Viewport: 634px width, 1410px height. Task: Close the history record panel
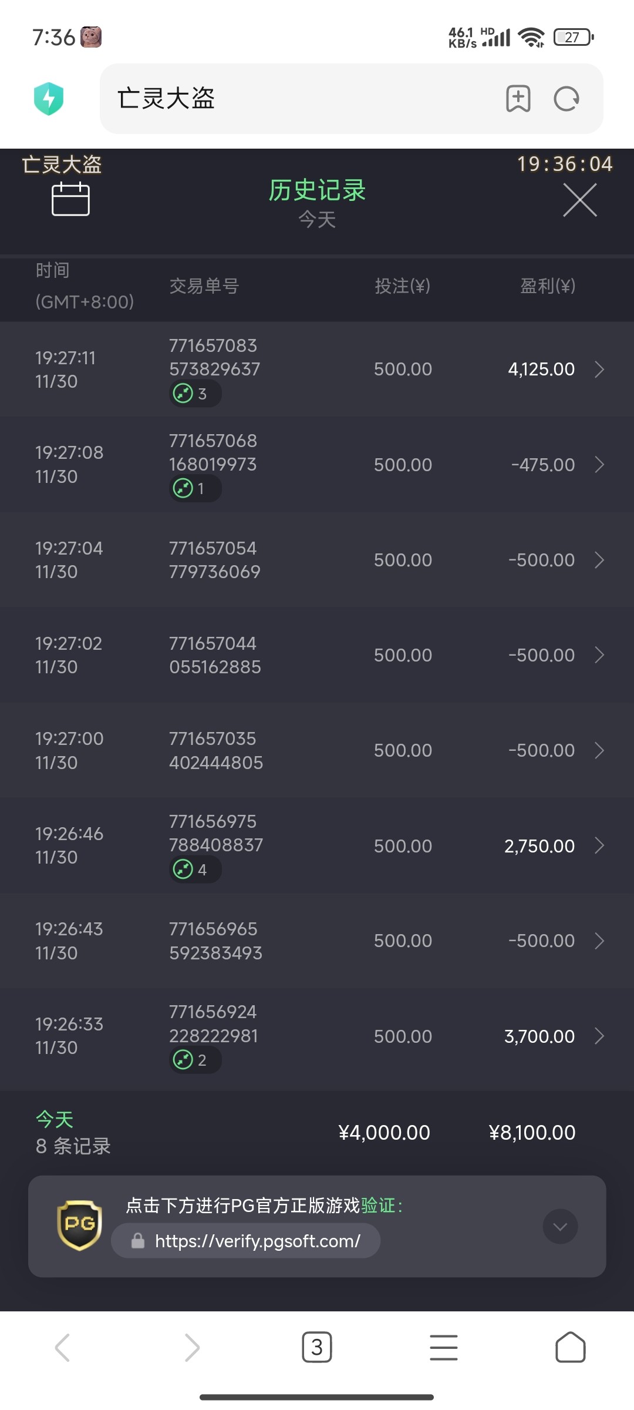tap(579, 200)
